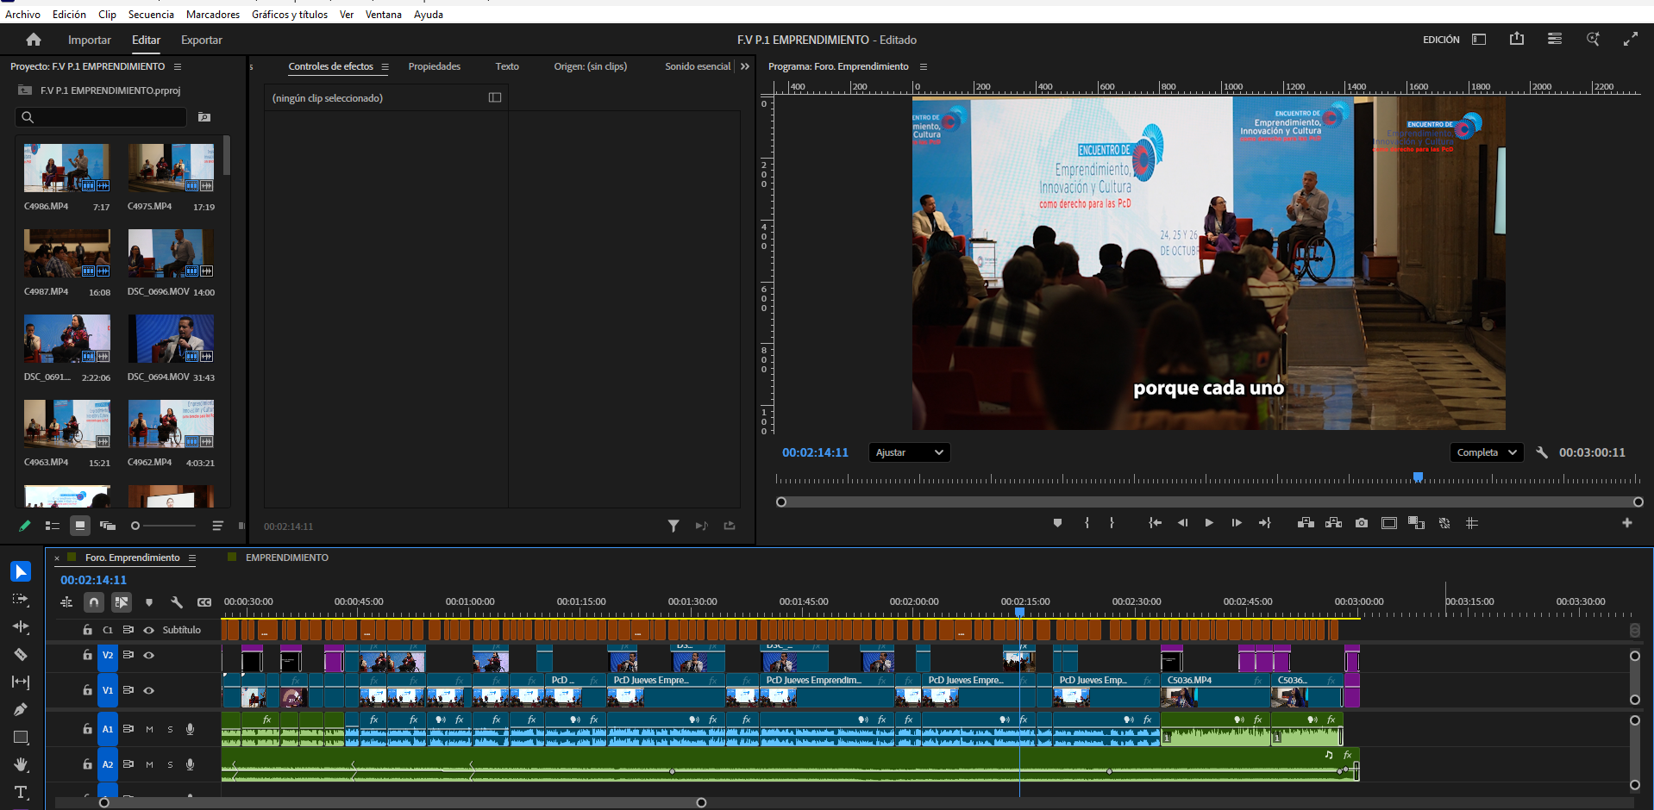Open the Proyecto panel menu
Screen dimensions: 1654x810
pyautogui.click(x=178, y=66)
